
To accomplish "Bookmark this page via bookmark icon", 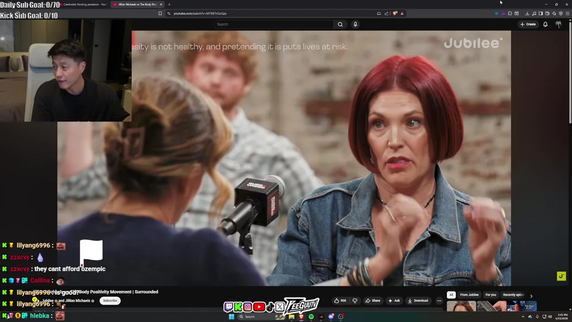I will pyautogui.click(x=160, y=13).
